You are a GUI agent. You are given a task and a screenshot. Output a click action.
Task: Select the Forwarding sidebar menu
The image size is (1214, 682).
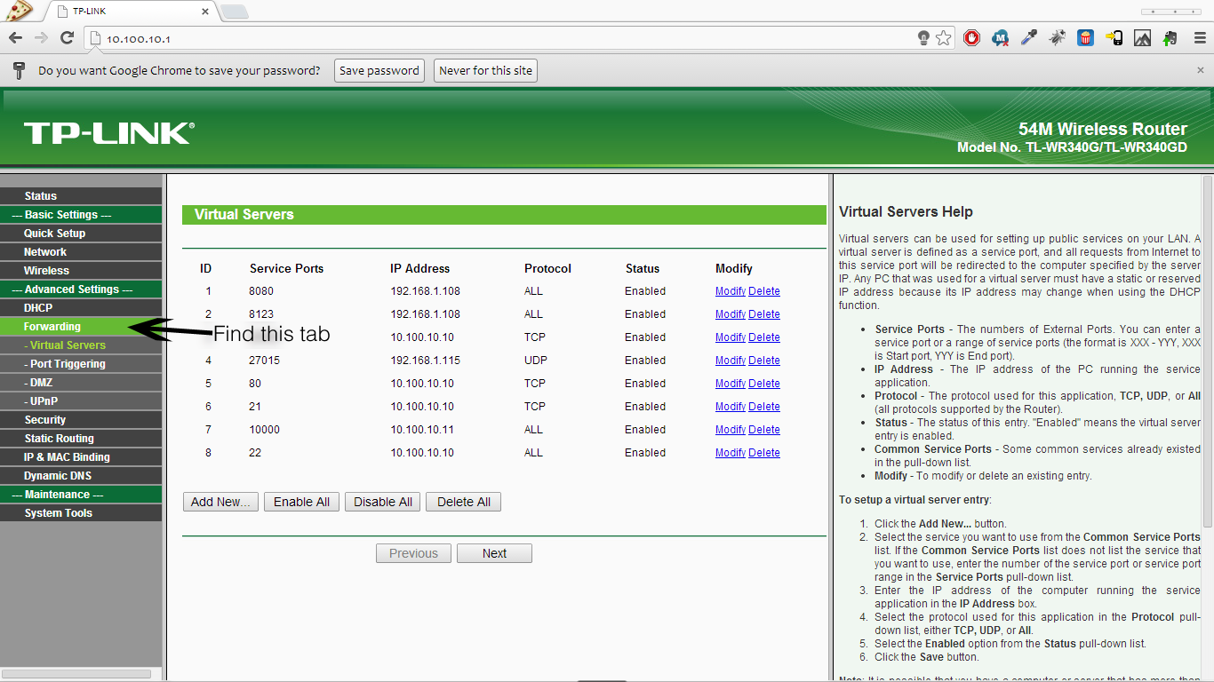81,327
